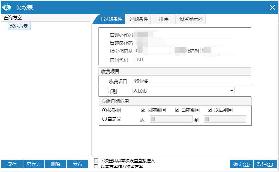
Task: Click the 取消(C) button
Action: pos(265,164)
